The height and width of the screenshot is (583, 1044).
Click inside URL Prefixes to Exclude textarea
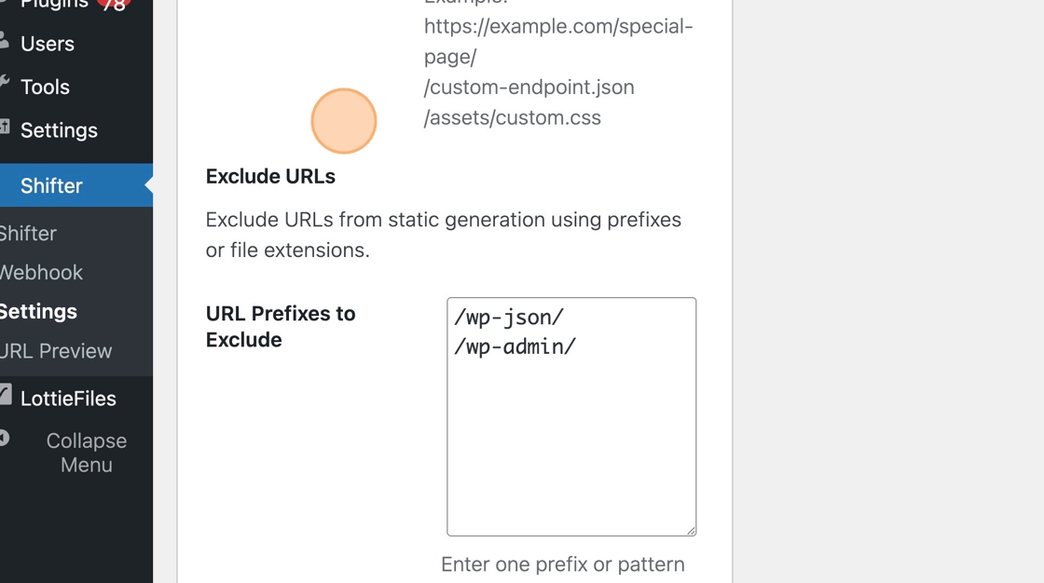[x=571, y=416]
